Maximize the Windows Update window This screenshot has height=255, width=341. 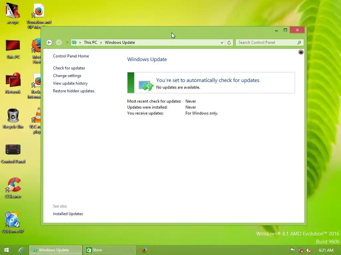[x=285, y=30]
